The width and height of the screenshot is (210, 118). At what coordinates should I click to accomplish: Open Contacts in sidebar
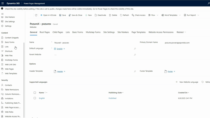[8, 85]
